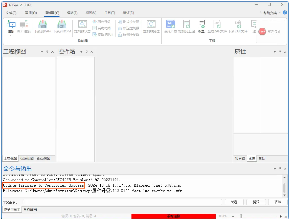Open the 设置 settings icon

tap(201, 26)
